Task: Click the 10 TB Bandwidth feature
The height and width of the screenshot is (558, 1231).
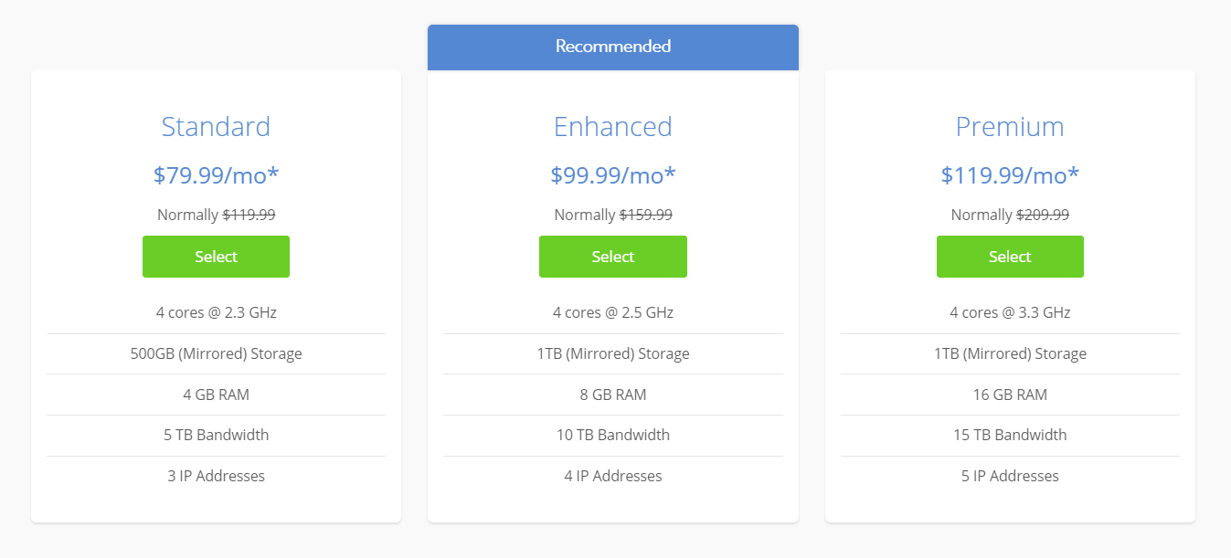Action: [x=612, y=435]
